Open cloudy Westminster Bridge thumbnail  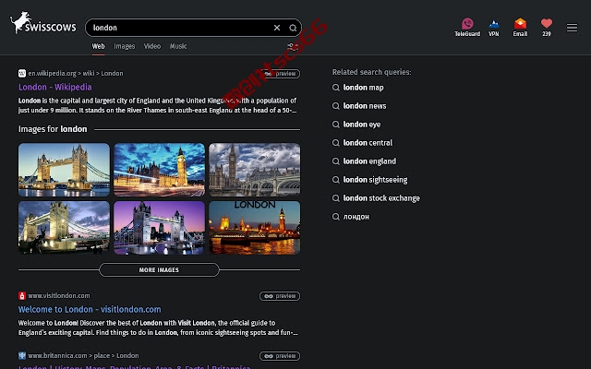coord(255,170)
